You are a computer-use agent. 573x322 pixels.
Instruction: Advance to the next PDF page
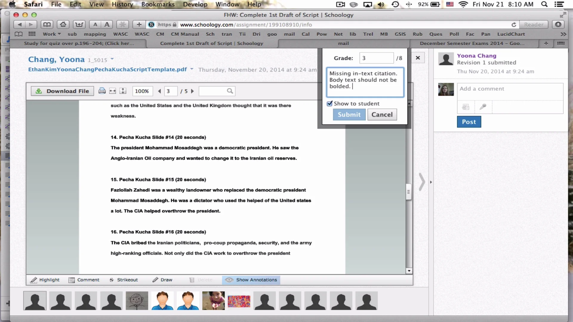[x=192, y=91]
